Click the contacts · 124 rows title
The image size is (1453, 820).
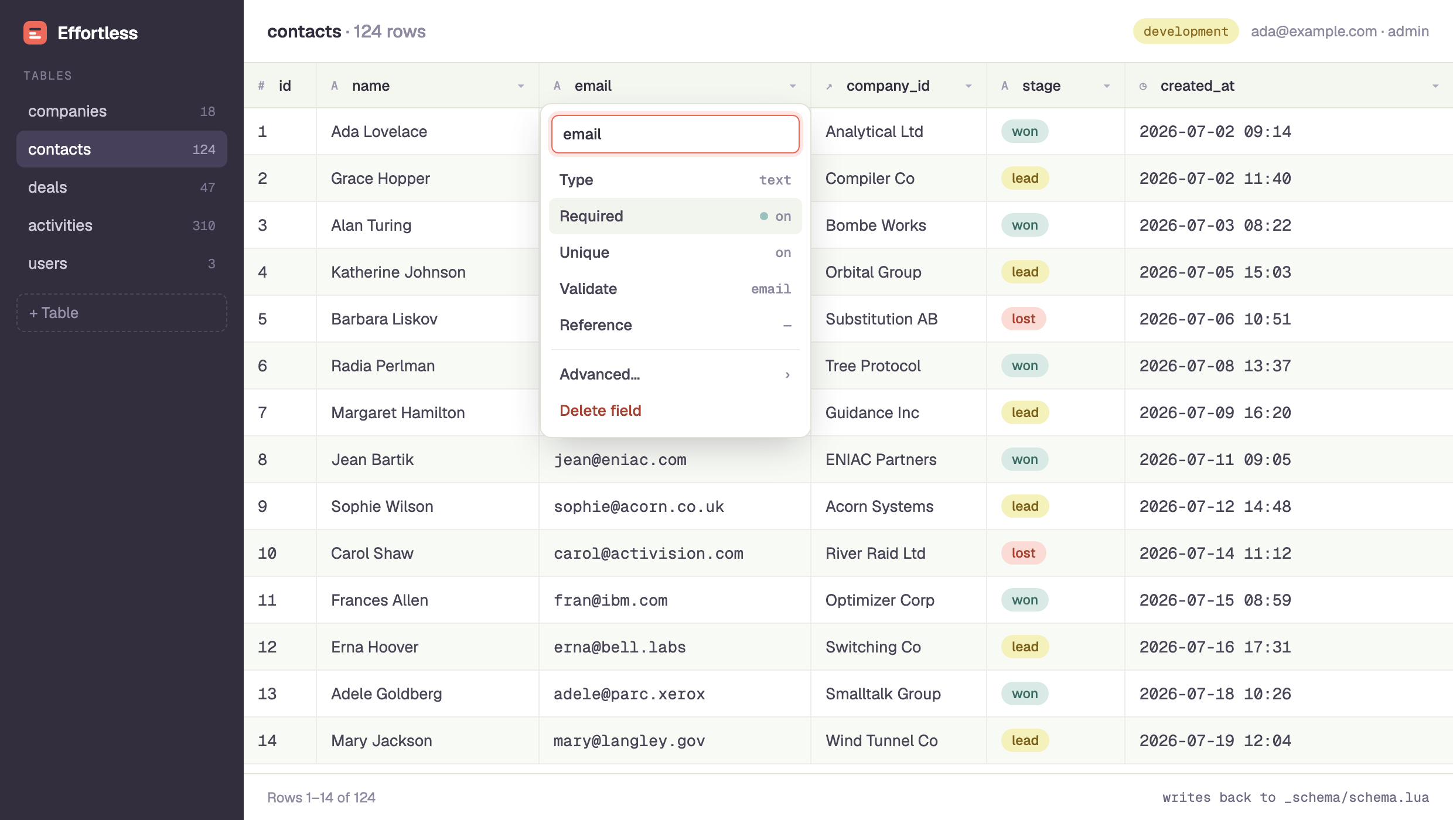[346, 32]
